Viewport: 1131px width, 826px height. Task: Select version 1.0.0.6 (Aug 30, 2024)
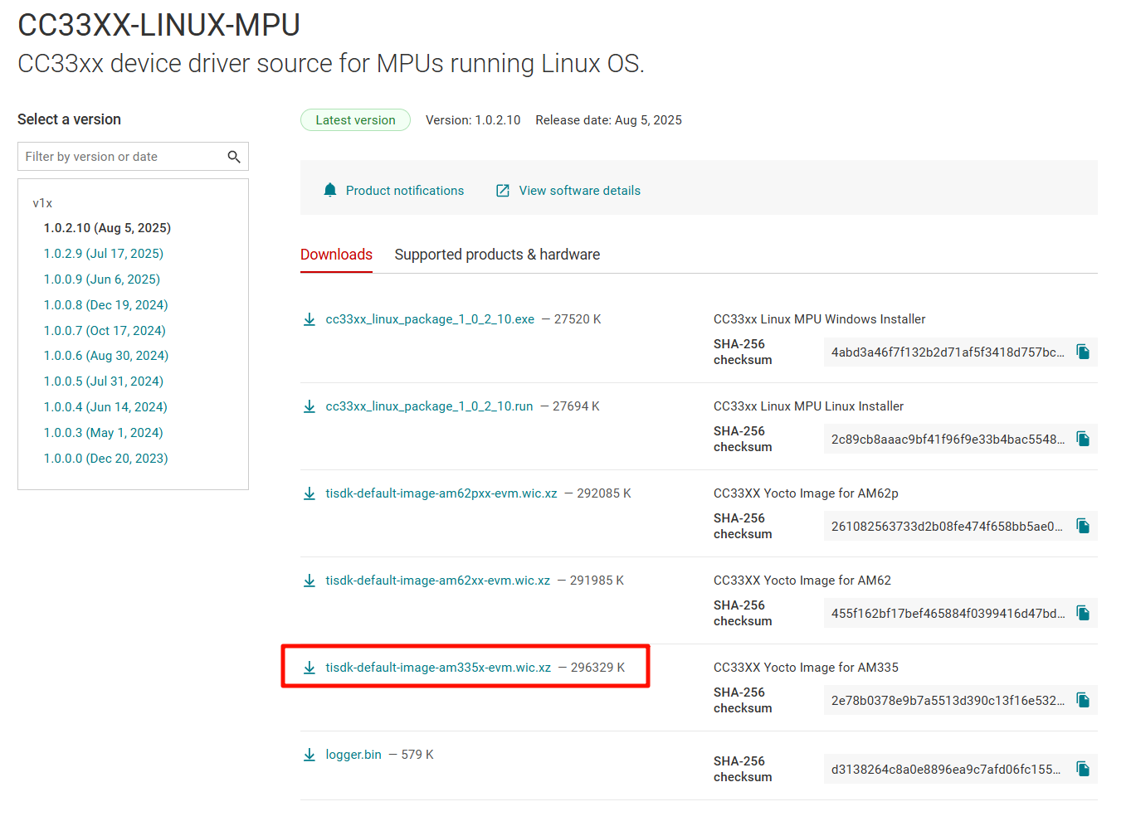pos(106,356)
